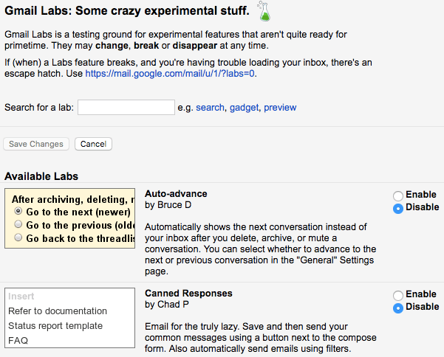Open the labs=0 escape hatch link

pos(171,74)
